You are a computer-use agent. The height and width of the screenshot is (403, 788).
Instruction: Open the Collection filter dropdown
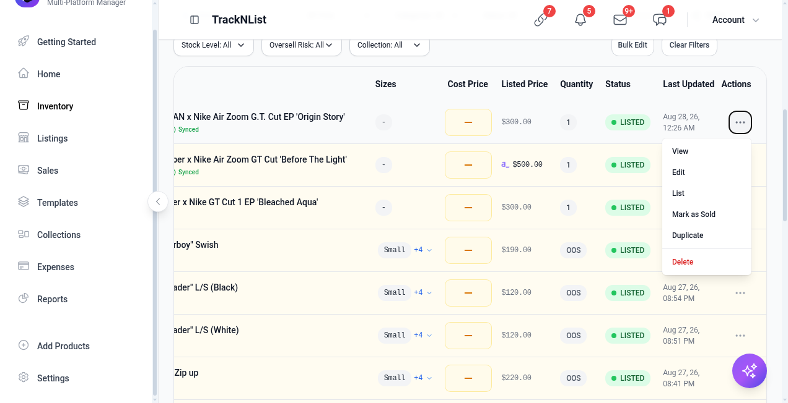point(389,45)
